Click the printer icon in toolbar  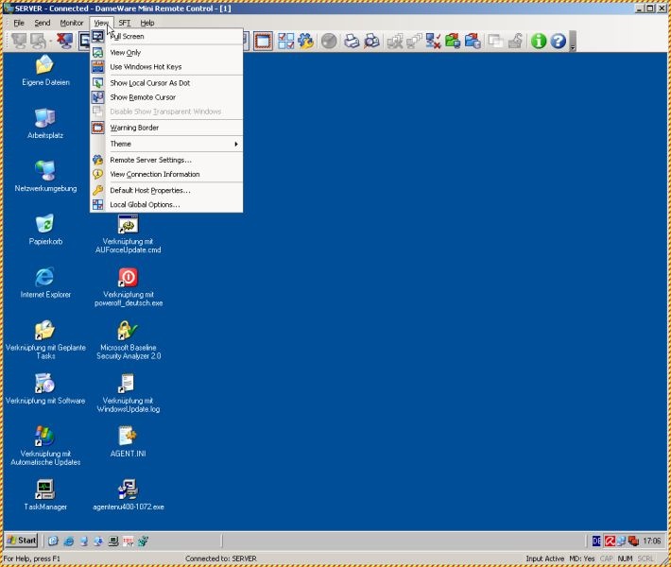click(352, 41)
